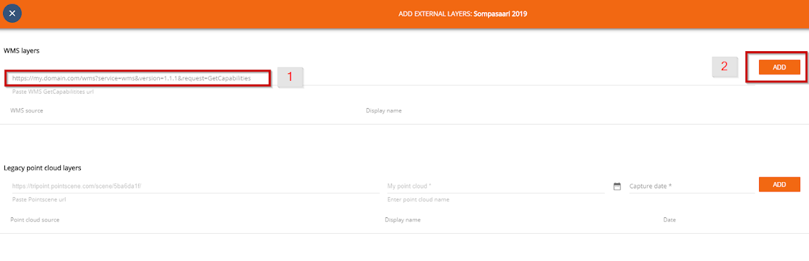Close the Add External Layers dialog
Viewport: 809px width, 261px height.
coord(12,13)
